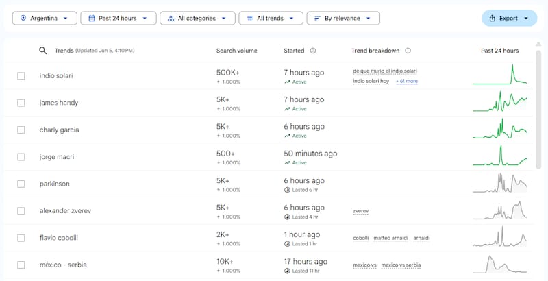
Task: Select the indio solari checkbox
Action: tap(21, 76)
